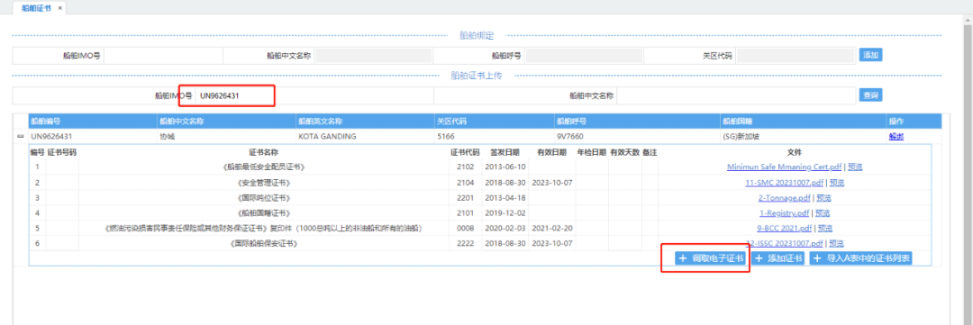The image size is (973, 325).
Task: Click 添加证书 button
Action: click(778, 258)
